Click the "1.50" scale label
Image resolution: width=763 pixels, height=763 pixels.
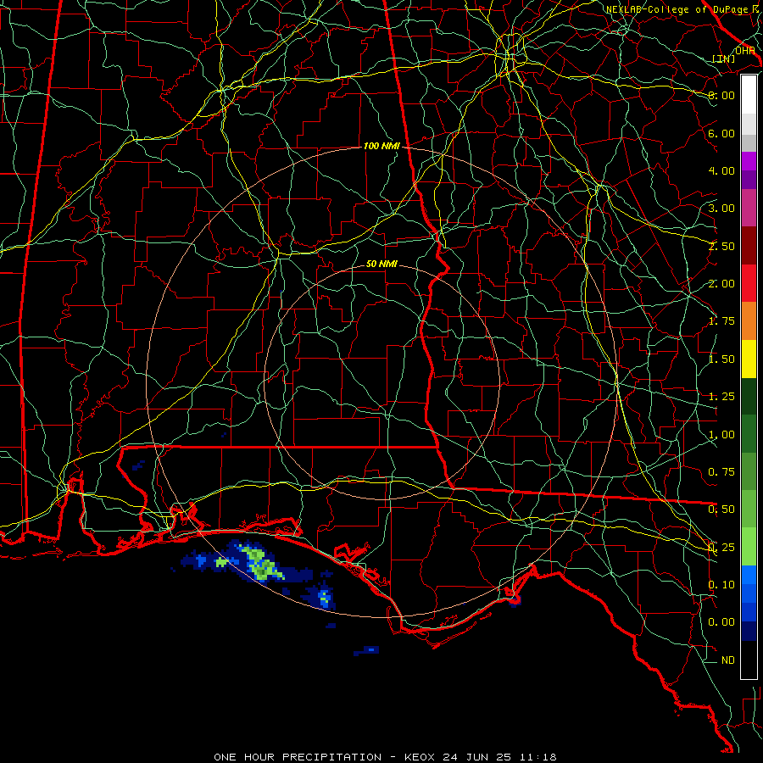click(721, 359)
